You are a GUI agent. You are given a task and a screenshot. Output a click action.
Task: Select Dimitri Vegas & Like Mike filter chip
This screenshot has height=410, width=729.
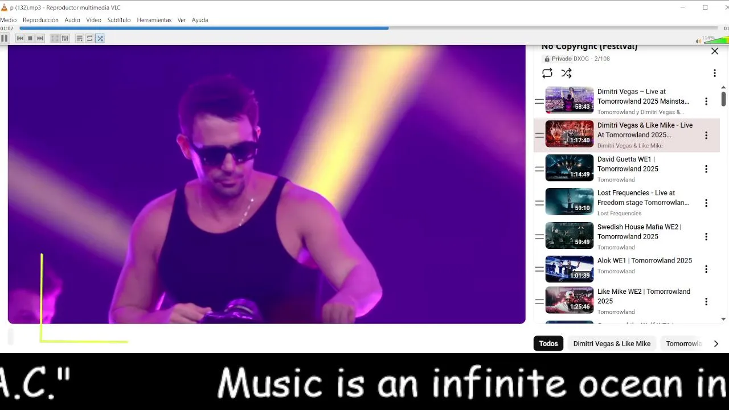(x=612, y=343)
